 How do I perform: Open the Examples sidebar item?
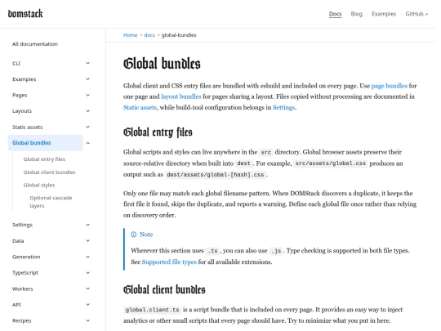pos(24,79)
